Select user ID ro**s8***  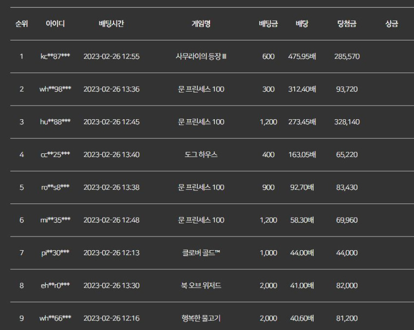(x=55, y=187)
